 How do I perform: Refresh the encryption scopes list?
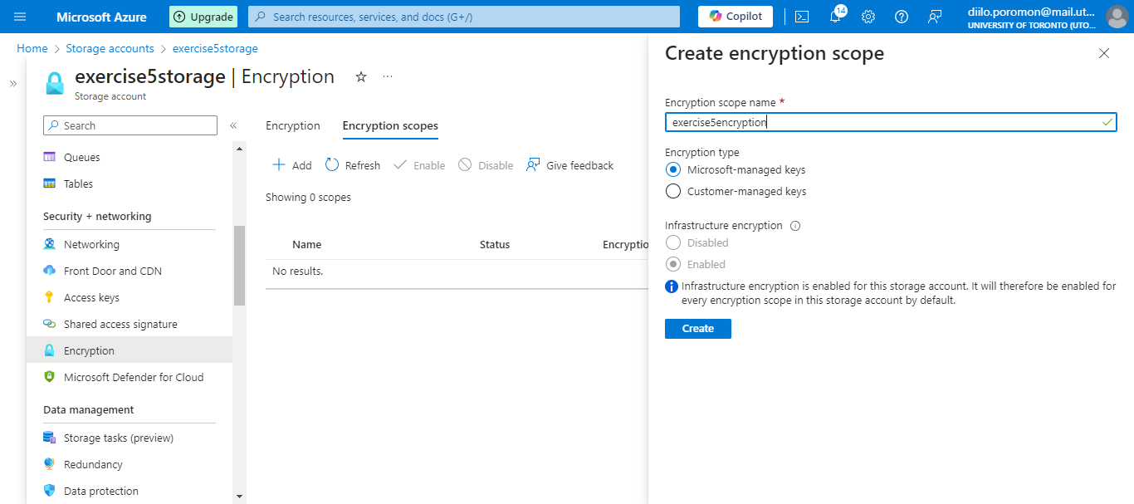(x=352, y=164)
